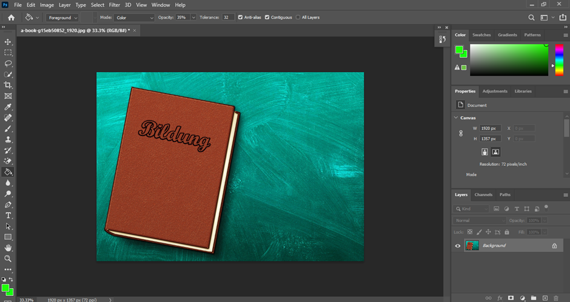Select the Dodge tool
The height and width of the screenshot is (302, 570).
tap(8, 194)
